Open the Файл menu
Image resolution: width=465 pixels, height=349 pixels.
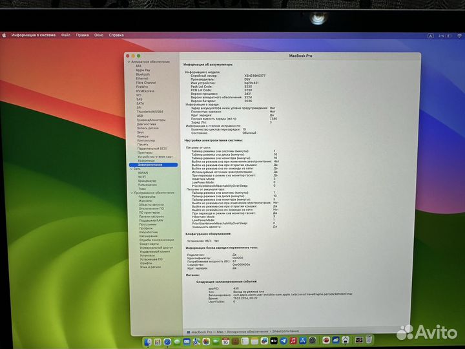66,35
